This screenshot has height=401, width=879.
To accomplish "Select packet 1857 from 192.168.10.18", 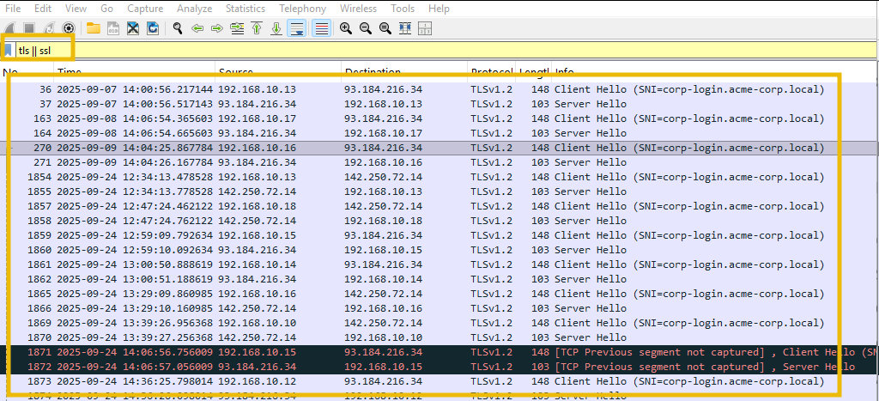I will point(439,206).
